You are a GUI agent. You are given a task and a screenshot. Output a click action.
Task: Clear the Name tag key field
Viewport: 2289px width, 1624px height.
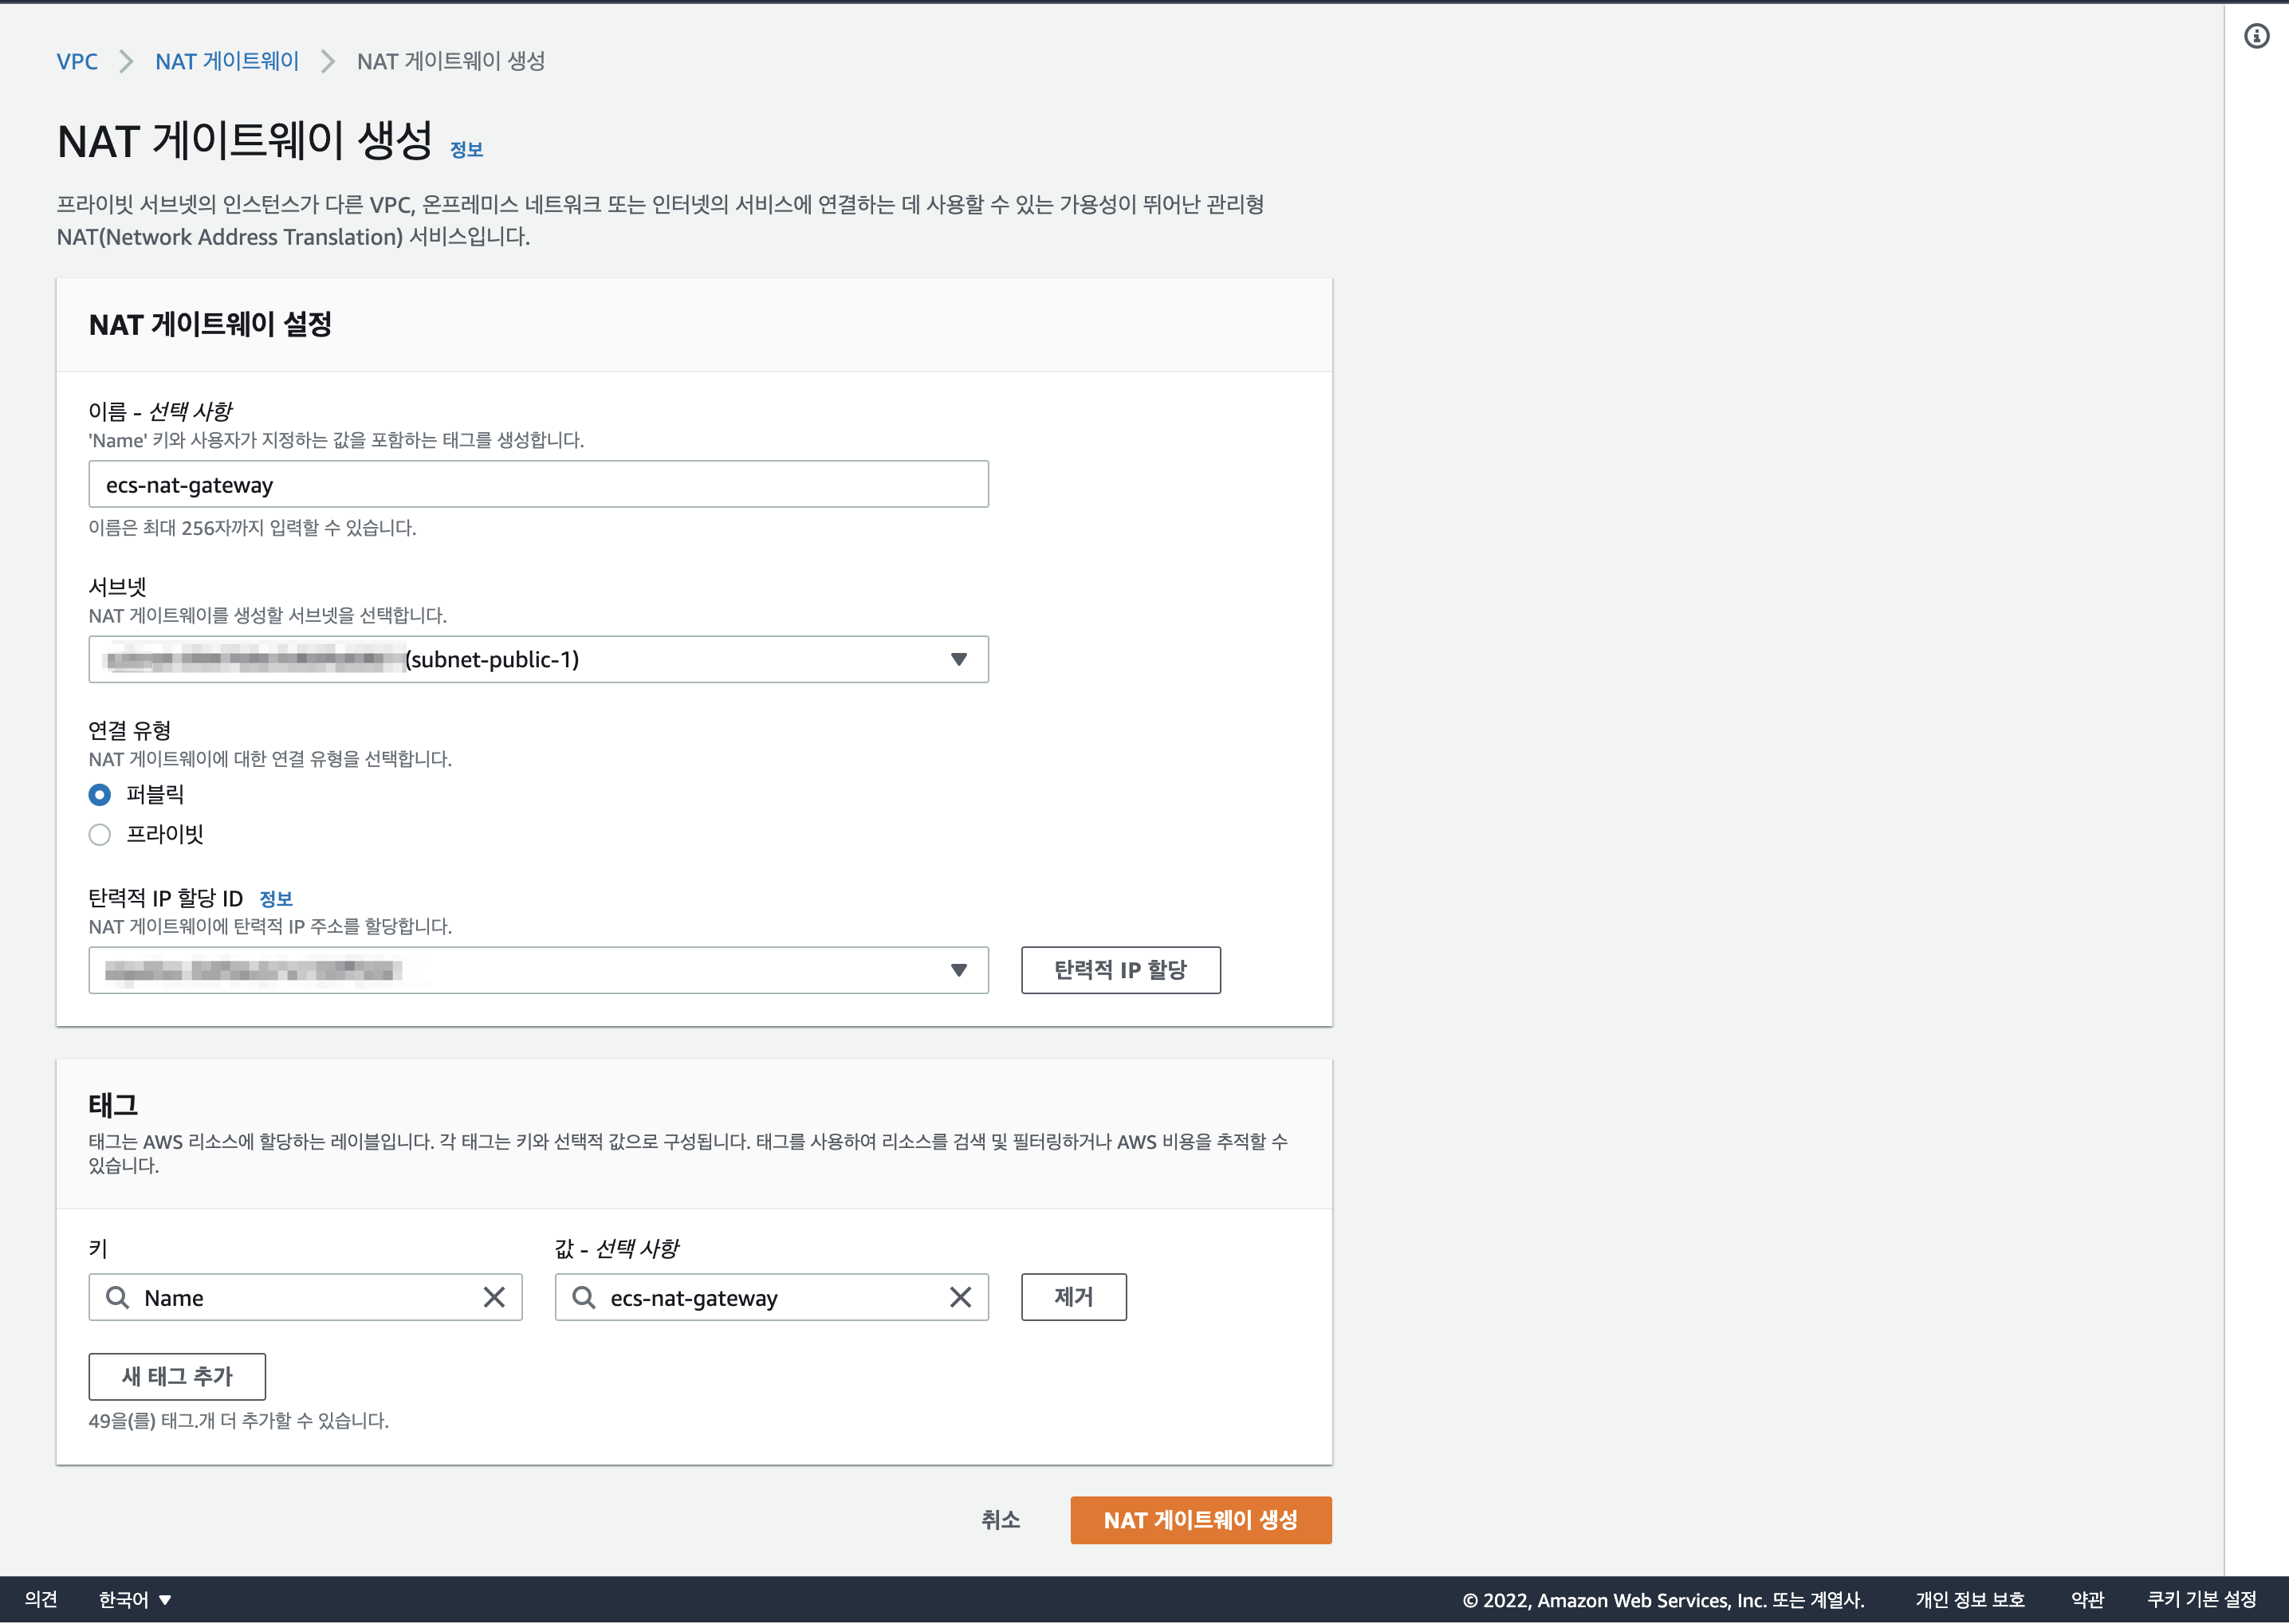pyautogui.click(x=494, y=1297)
